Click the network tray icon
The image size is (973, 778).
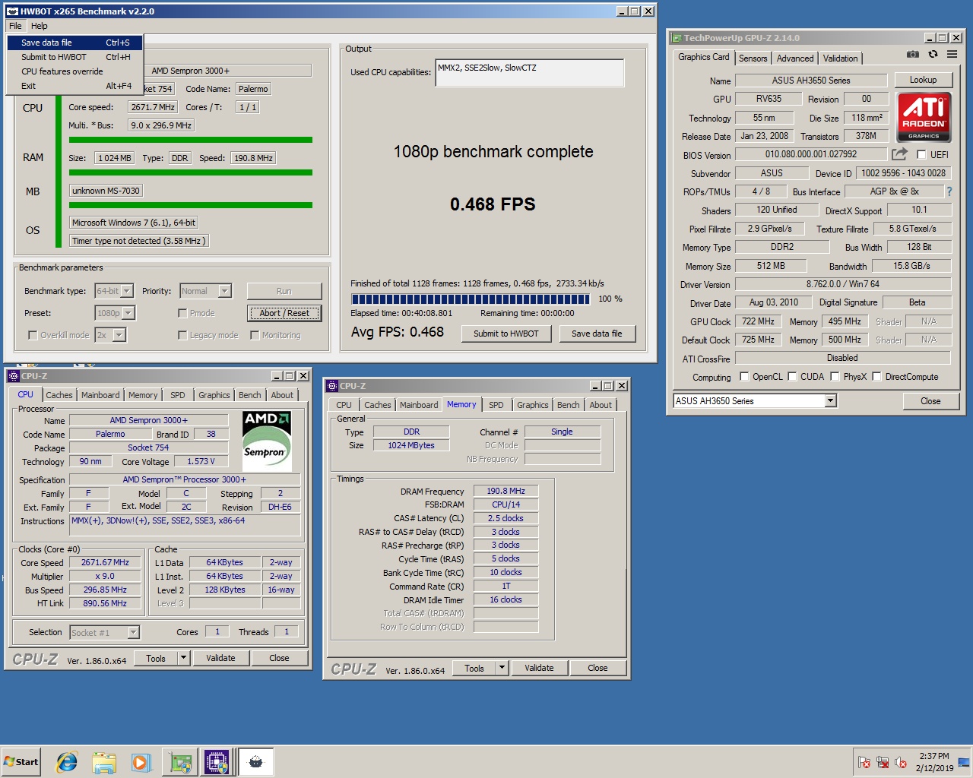[883, 762]
